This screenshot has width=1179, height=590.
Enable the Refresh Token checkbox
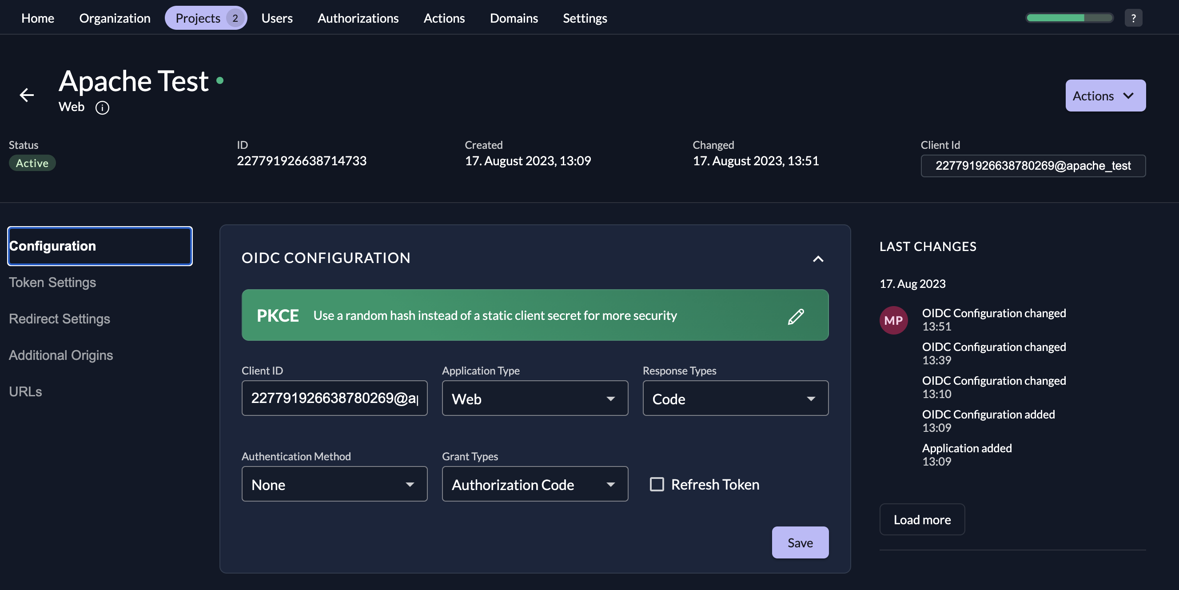tap(657, 484)
